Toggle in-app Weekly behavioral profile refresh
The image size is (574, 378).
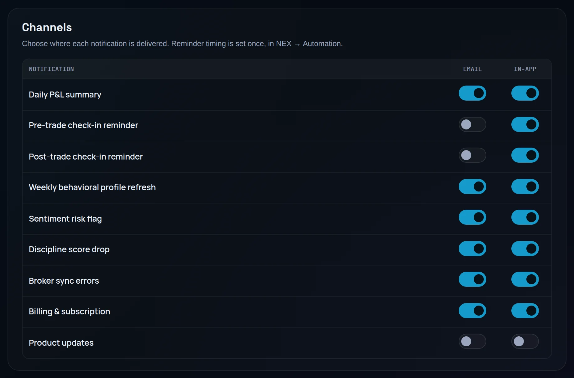pyautogui.click(x=525, y=186)
